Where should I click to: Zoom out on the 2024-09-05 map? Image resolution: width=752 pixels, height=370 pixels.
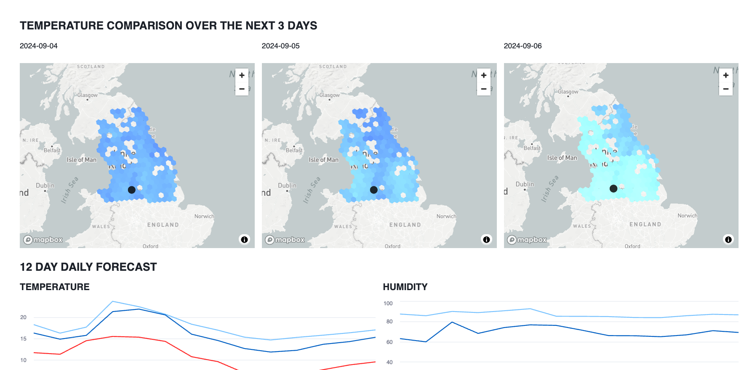tap(484, 89)
